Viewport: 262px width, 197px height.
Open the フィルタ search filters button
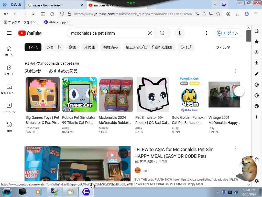(223, 47)
